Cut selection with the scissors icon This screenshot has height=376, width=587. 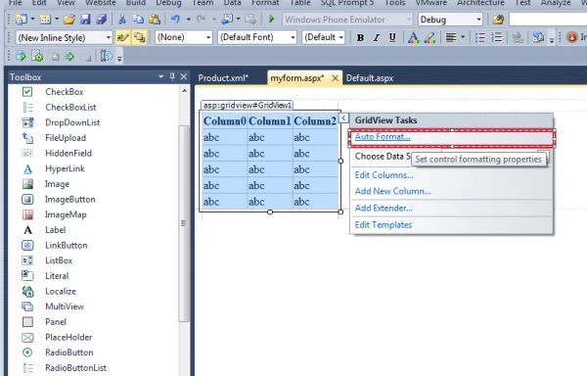click(122, 20)
